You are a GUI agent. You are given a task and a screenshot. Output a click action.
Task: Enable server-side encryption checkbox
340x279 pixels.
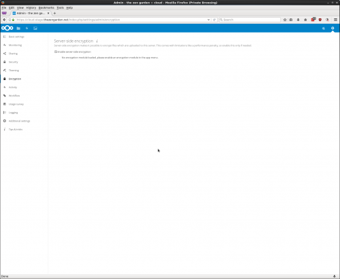(x=56, y=52)
